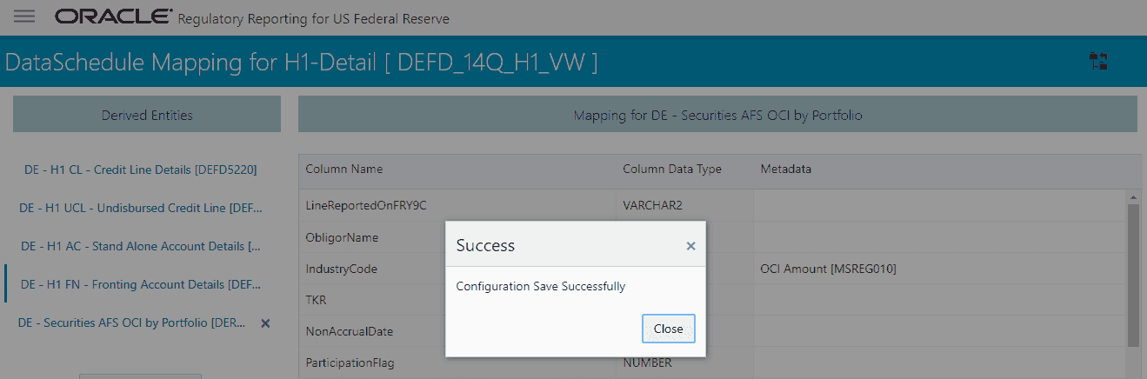Image resolution: width=1147 pixels, height=379 pixels.
Task: Click the table vertical scrollbar
Action: click(x=1133, y=276)
